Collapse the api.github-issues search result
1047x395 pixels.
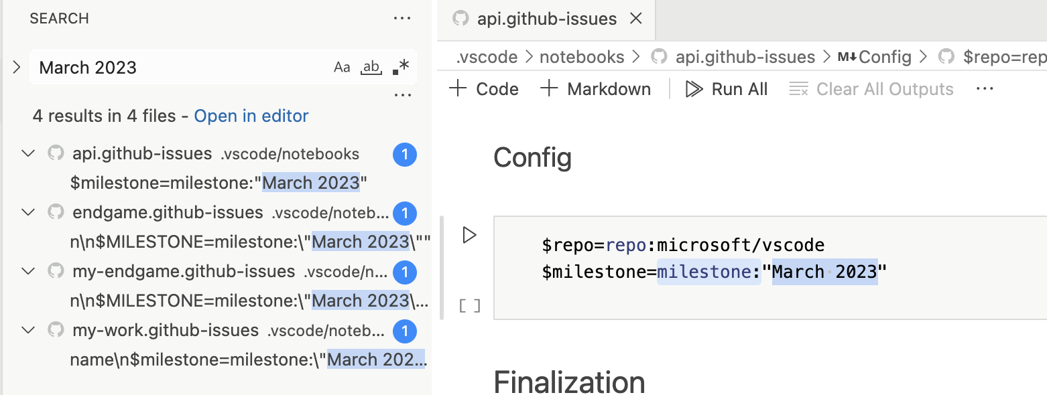tap(27, 153)
